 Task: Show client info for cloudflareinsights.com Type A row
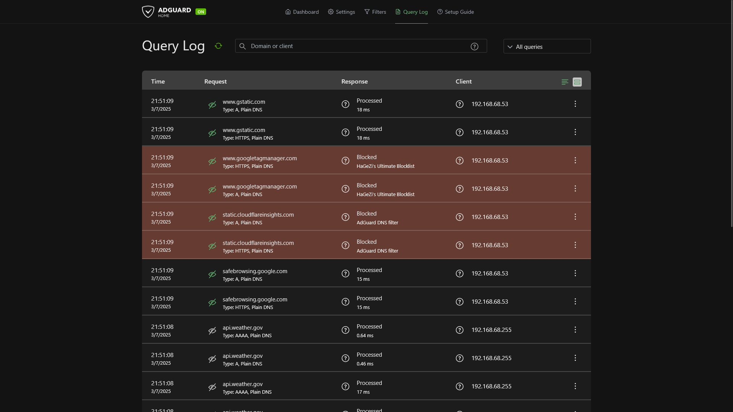460,217
